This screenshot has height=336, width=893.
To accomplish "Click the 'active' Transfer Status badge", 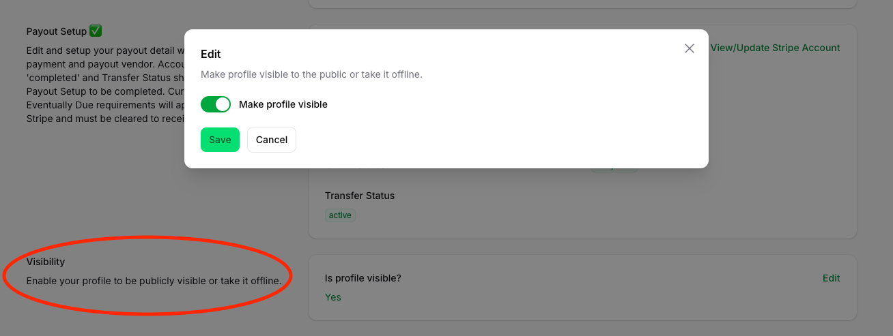I will coord(340,215).
